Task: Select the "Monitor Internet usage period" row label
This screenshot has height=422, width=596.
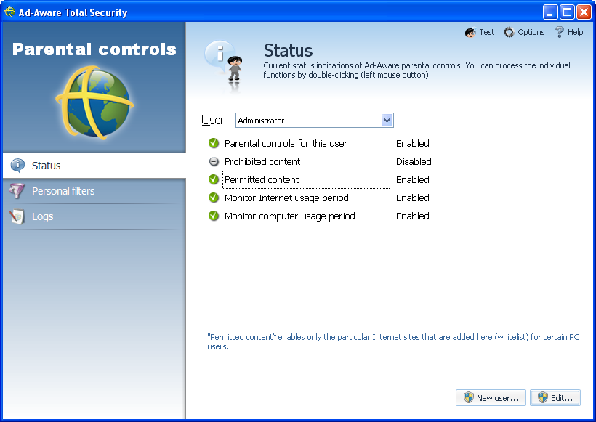Action: pyautogui.click(x=286, y=198)
